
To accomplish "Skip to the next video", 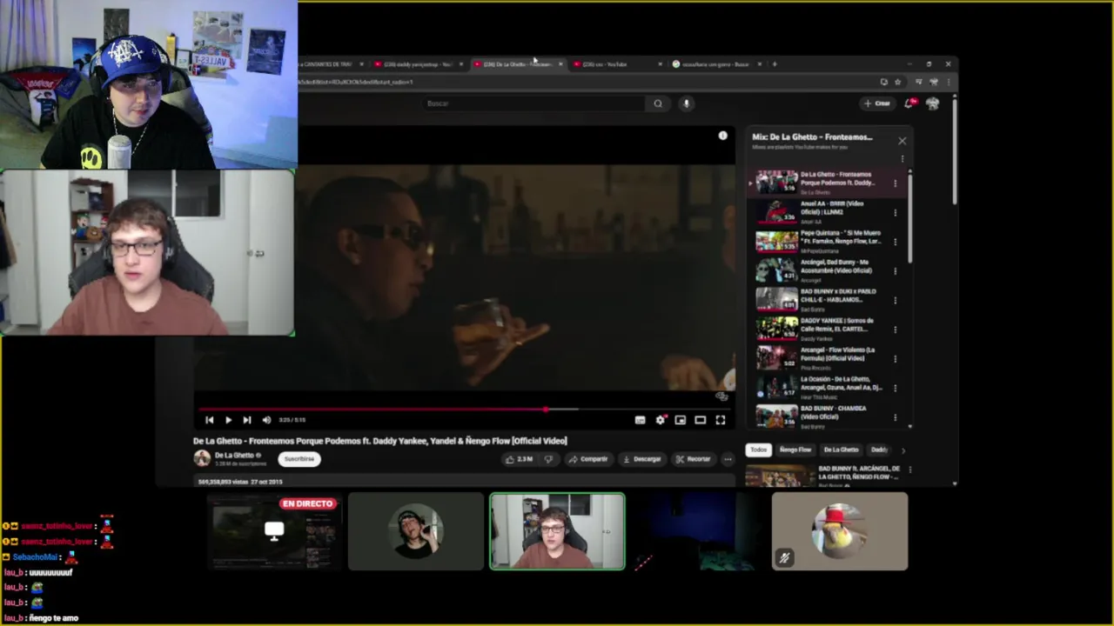I will tap(247, 420).
